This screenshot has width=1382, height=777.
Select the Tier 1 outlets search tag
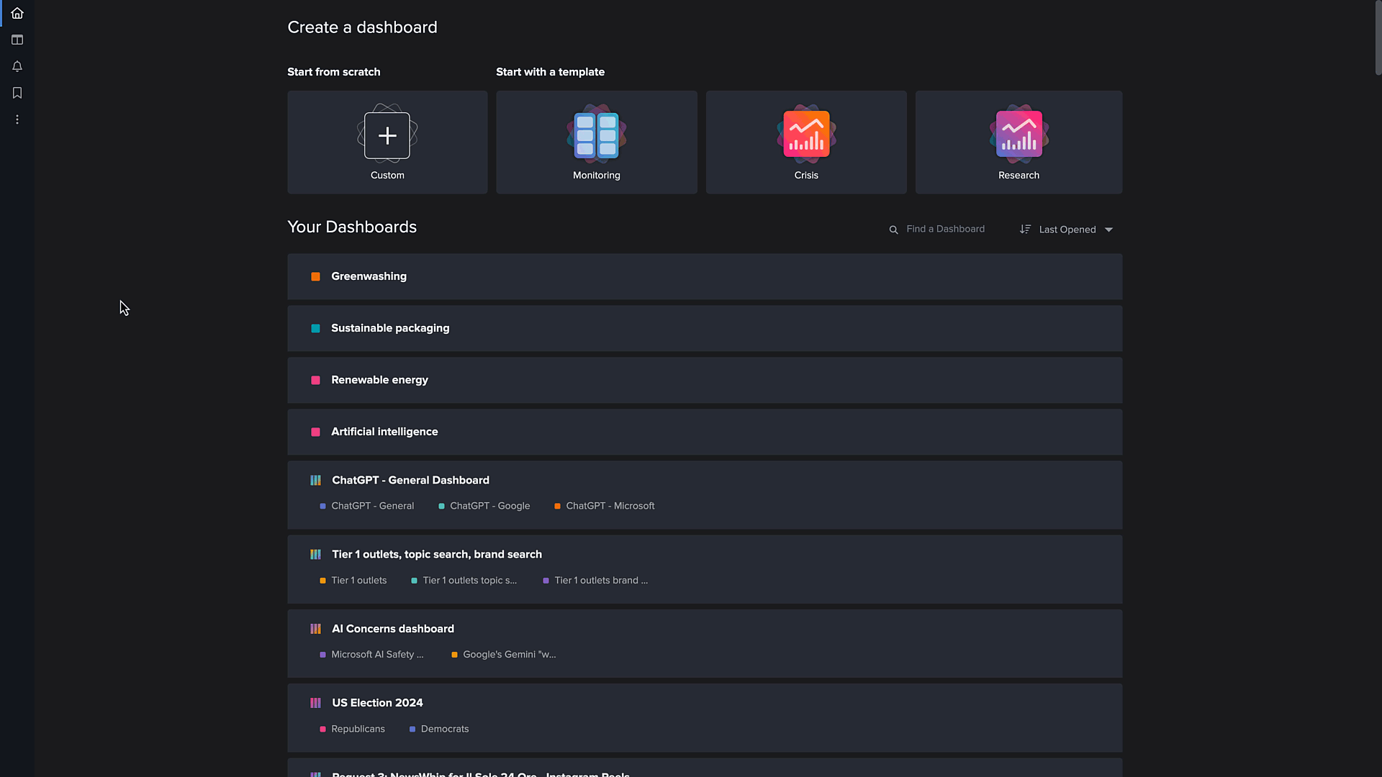358,580
